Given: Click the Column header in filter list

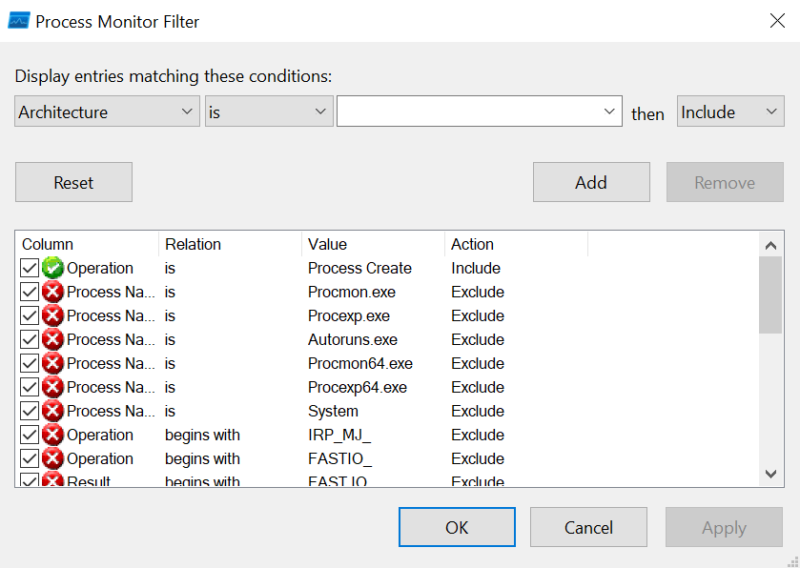Looking at the screenshot, I should click(x=87, y=244).
